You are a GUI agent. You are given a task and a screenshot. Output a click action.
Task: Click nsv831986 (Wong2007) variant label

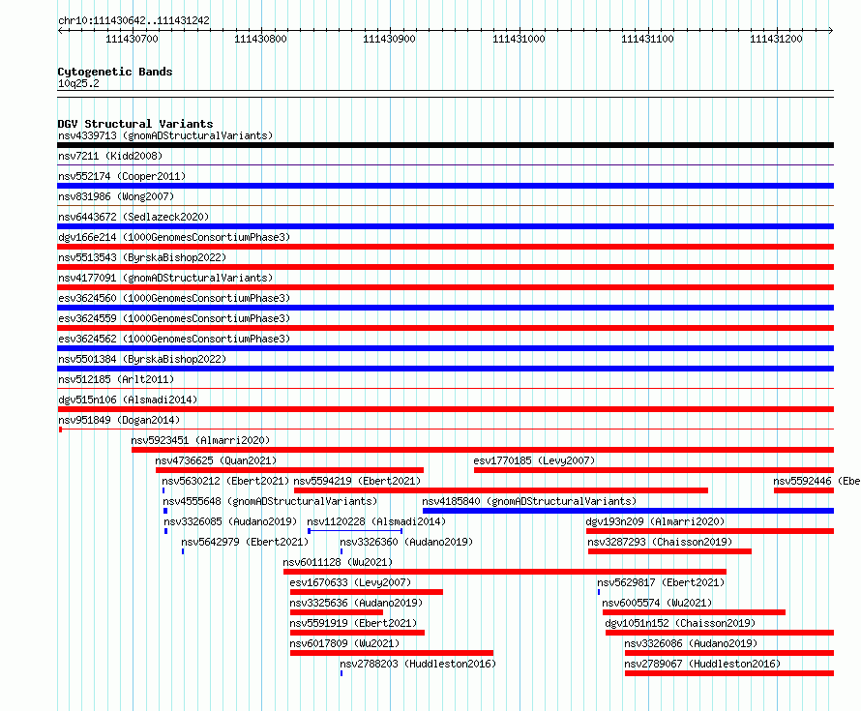click(116, 196)
